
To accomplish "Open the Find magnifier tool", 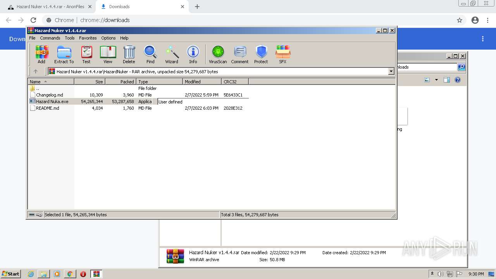I will point(150,54).
